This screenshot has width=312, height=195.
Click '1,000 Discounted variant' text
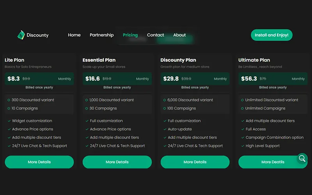112,100
